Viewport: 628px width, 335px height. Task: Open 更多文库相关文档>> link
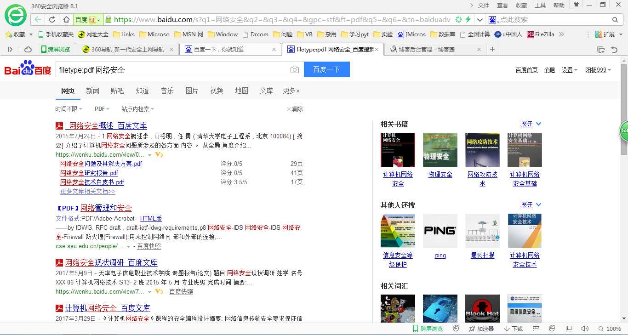[88, 191]
